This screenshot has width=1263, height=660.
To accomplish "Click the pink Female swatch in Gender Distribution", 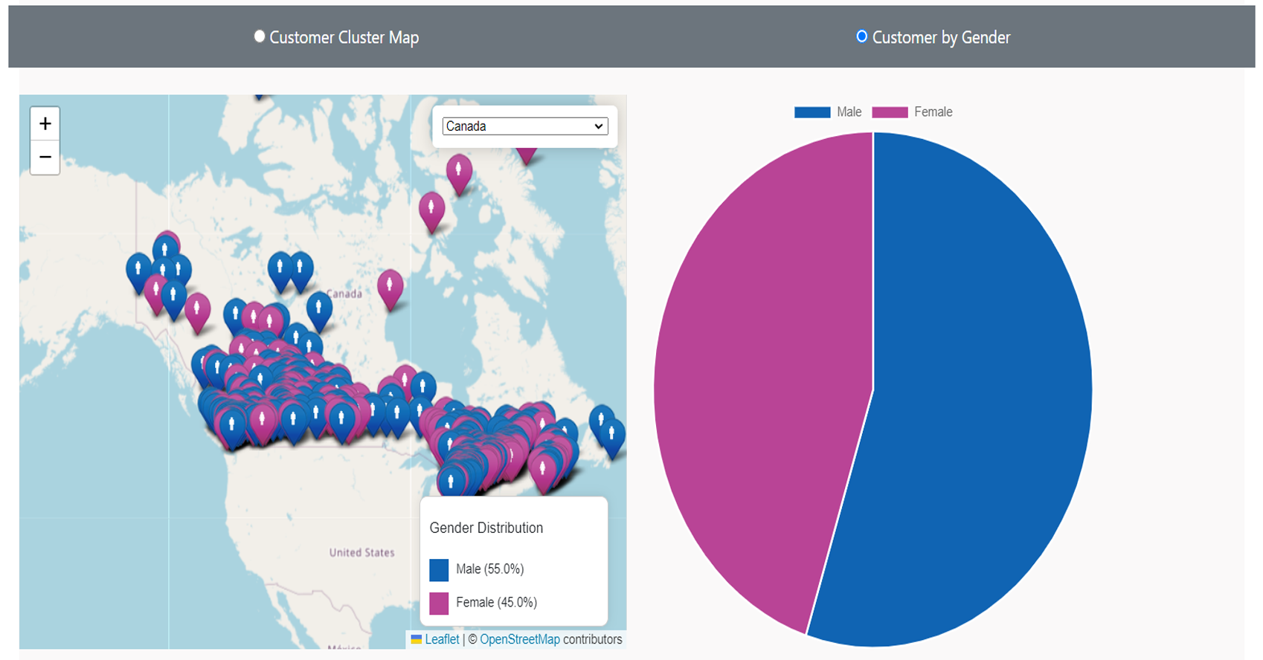I will 439,603.
